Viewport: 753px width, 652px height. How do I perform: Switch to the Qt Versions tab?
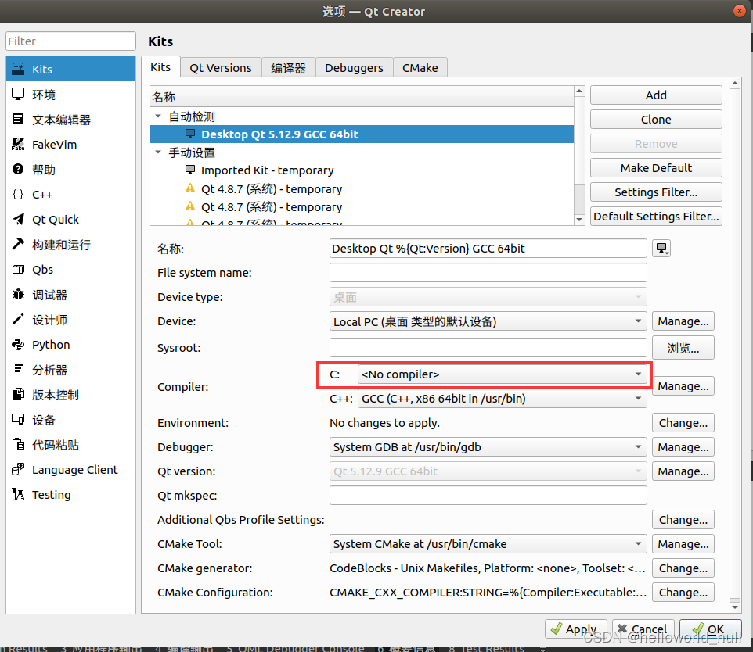click(221, 68)
